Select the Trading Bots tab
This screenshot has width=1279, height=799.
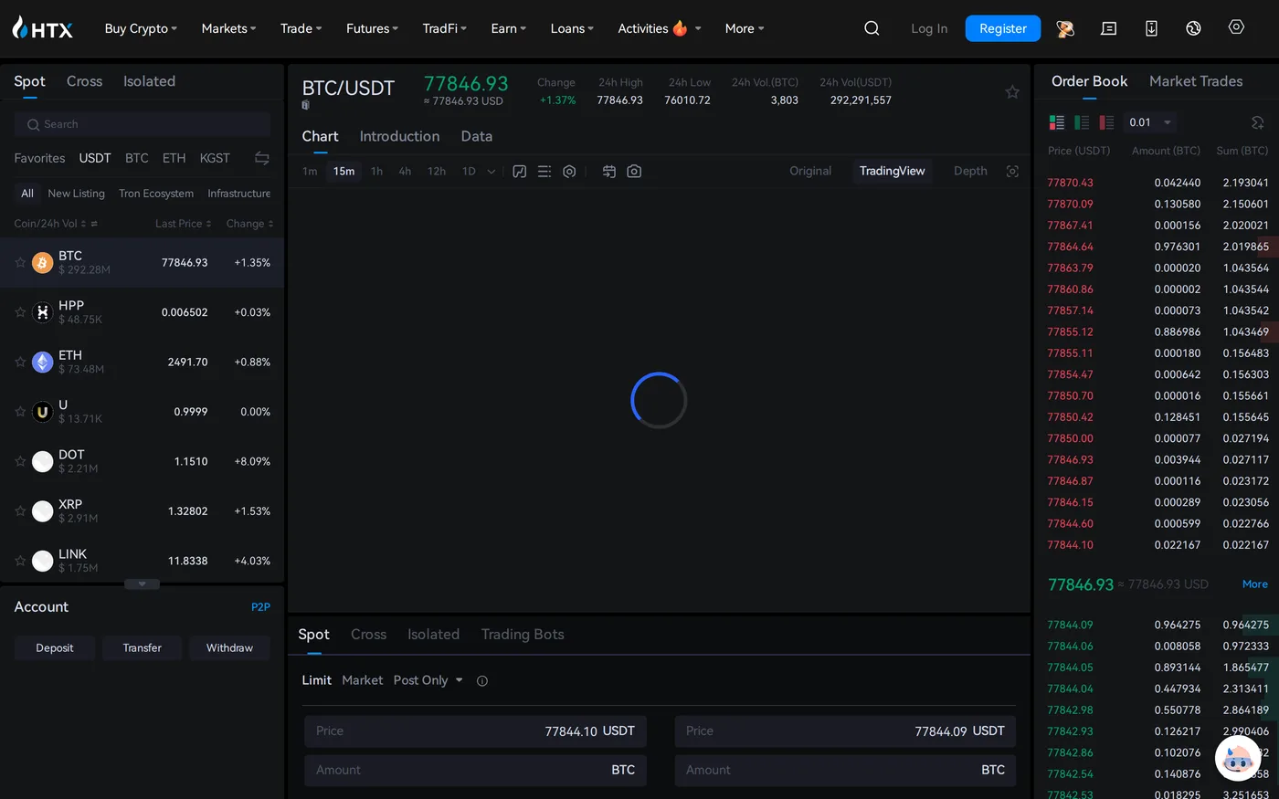pyautogui.click(x=523, y=635)
